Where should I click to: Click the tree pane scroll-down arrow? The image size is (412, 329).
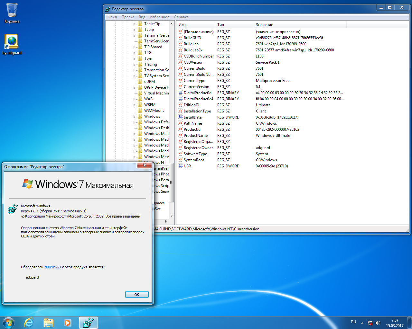171,216
